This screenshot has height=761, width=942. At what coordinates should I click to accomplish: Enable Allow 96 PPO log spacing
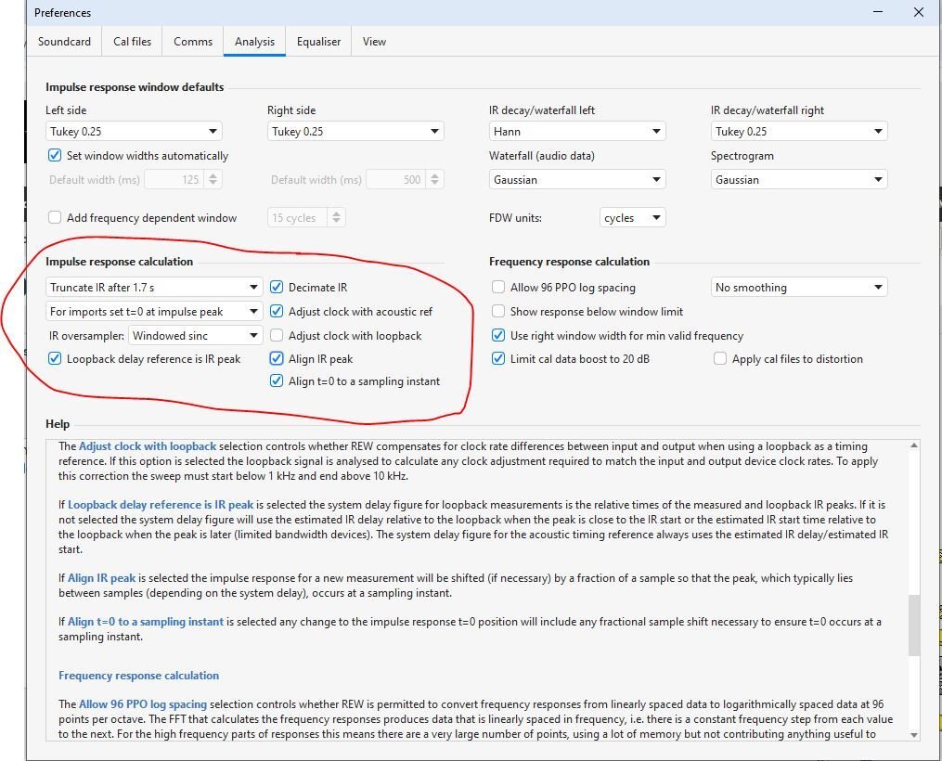tap(498, 287)
